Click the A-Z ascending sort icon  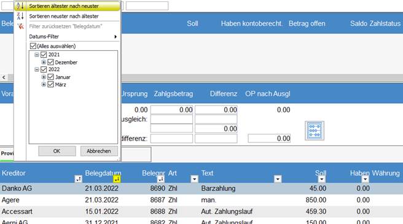pos(20,6)
